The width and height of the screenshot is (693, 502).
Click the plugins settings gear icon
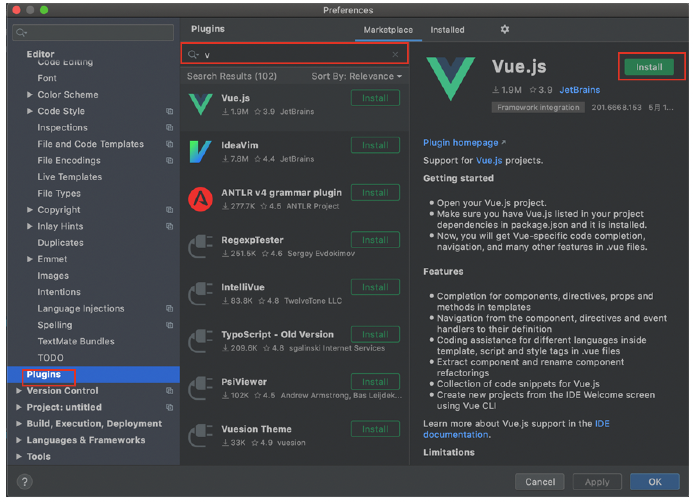(505, 29)
